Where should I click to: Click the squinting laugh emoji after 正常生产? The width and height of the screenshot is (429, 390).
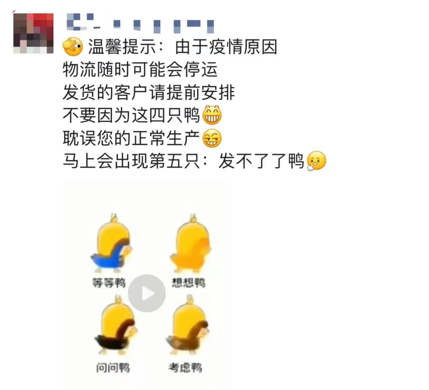[212, 138]
